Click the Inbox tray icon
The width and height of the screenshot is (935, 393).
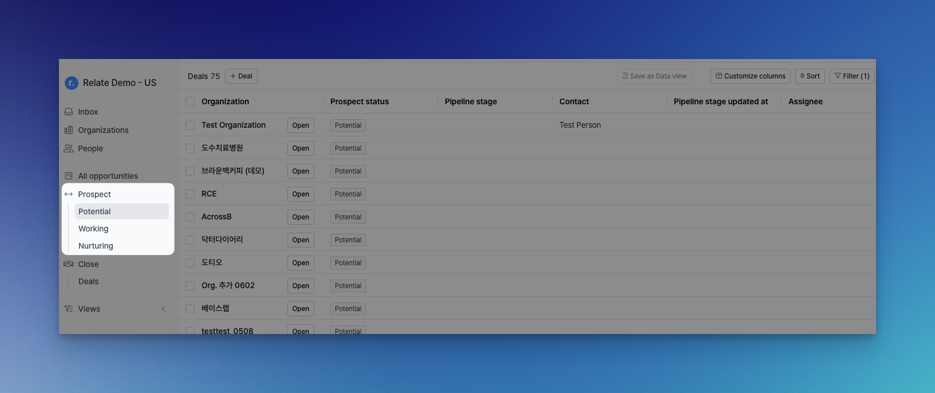point(69,112)
